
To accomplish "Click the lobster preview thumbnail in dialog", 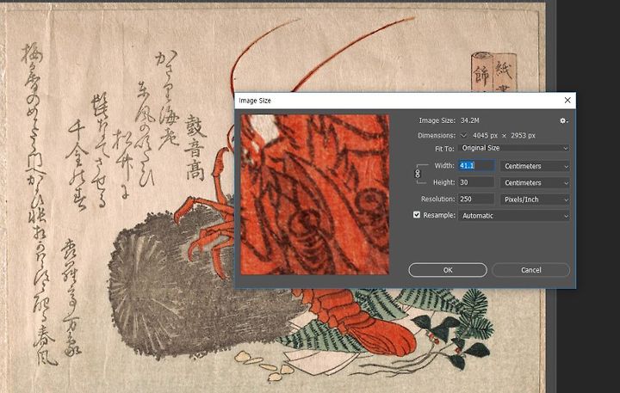I will point(315,194).
